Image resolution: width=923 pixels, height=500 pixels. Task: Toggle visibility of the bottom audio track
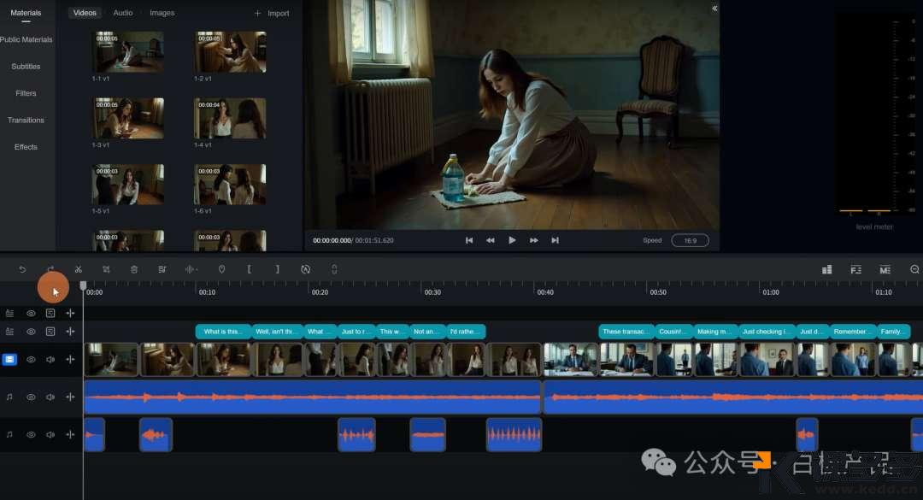click(31, 434)
